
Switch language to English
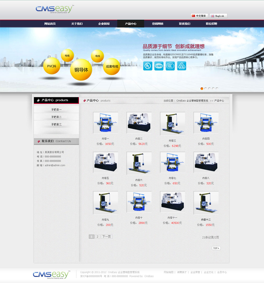[x=218, y=16]
